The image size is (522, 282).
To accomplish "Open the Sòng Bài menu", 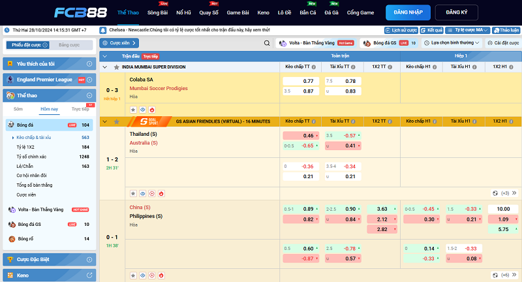I will 157,12.
